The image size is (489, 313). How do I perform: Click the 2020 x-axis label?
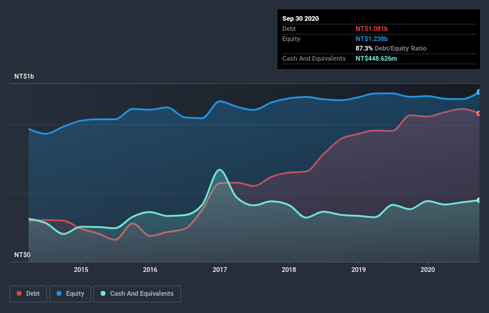point(428,270)
